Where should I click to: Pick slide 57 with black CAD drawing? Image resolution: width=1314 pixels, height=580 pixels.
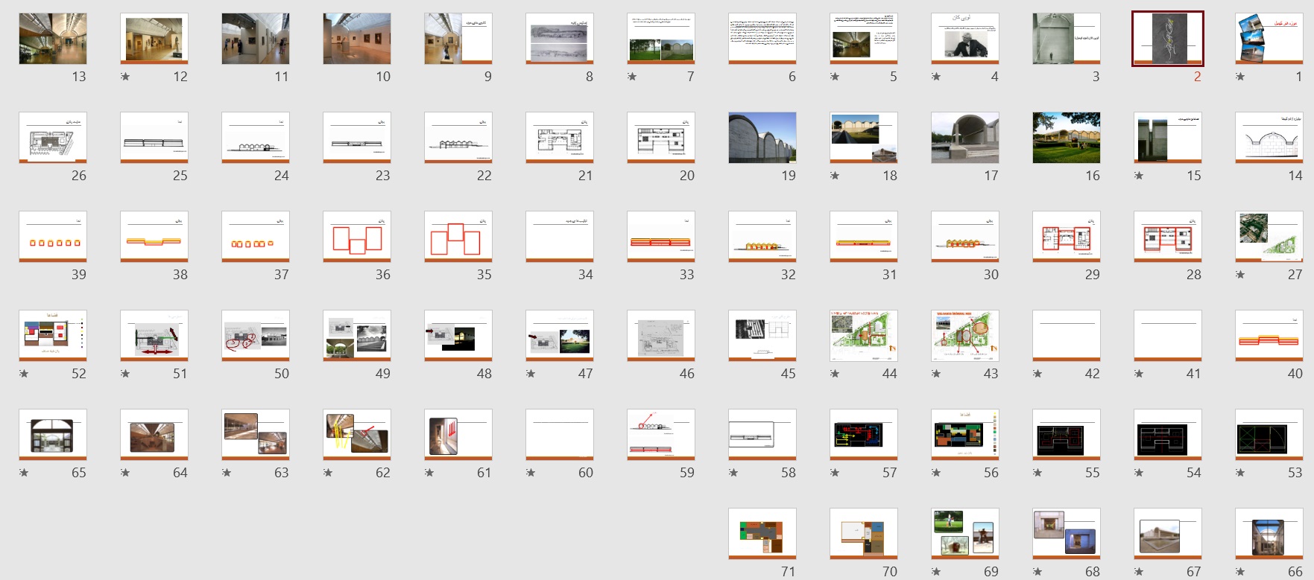863,435
